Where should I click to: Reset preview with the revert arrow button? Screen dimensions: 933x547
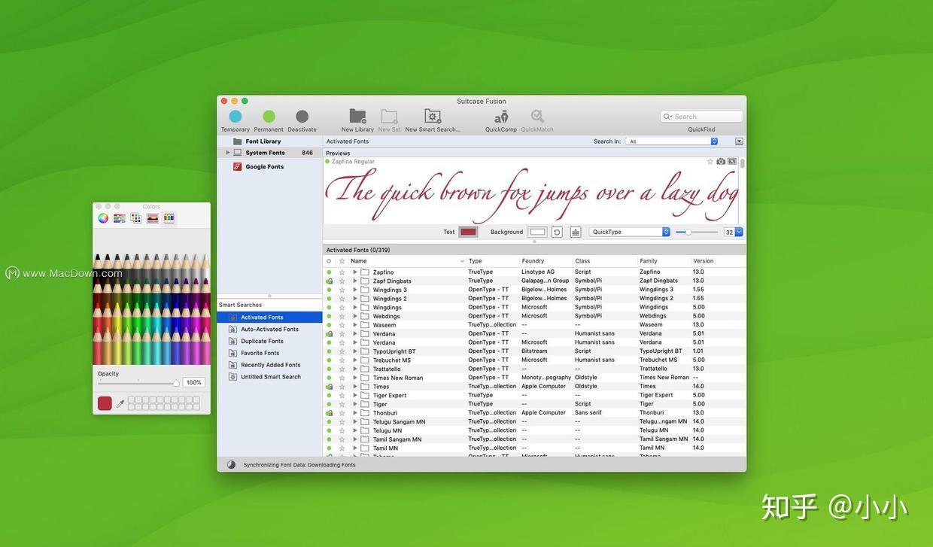pos(557,232)
